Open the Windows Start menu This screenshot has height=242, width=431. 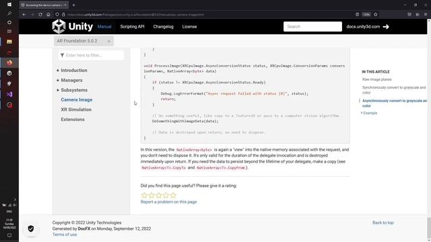pyautogui.click(x=9, y=5)
